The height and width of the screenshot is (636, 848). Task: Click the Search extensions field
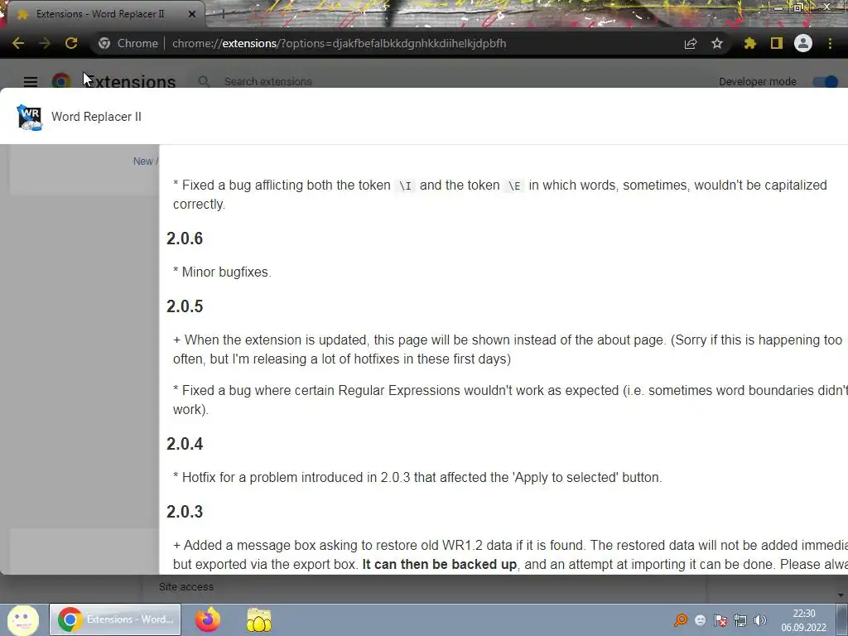[268, 82]
